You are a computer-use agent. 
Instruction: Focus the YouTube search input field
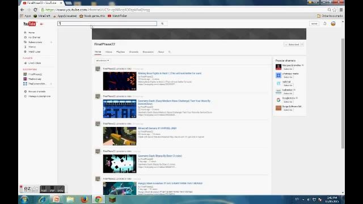107,24
